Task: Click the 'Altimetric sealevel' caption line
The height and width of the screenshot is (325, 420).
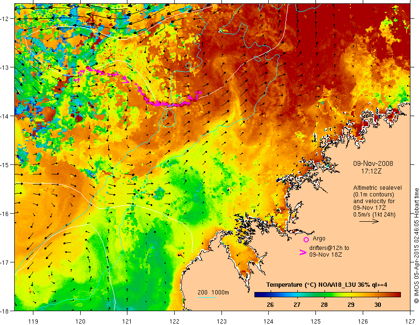Action: (x=378, y=188)
